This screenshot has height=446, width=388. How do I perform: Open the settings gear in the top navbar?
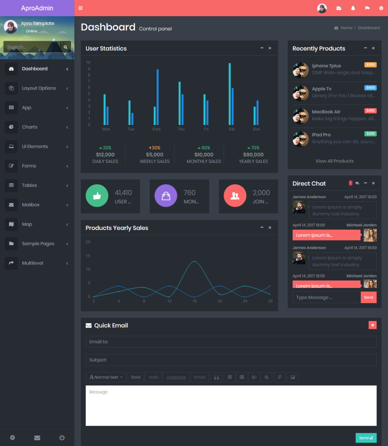click(x=380, y=8)
